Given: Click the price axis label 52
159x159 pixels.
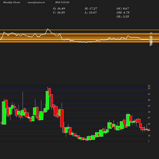Looking at the screenshot, I should 149,88.
